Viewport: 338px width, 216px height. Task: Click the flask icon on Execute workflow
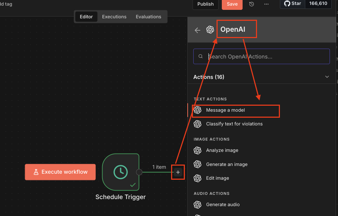pyautogui.click(x=36, y=172)
